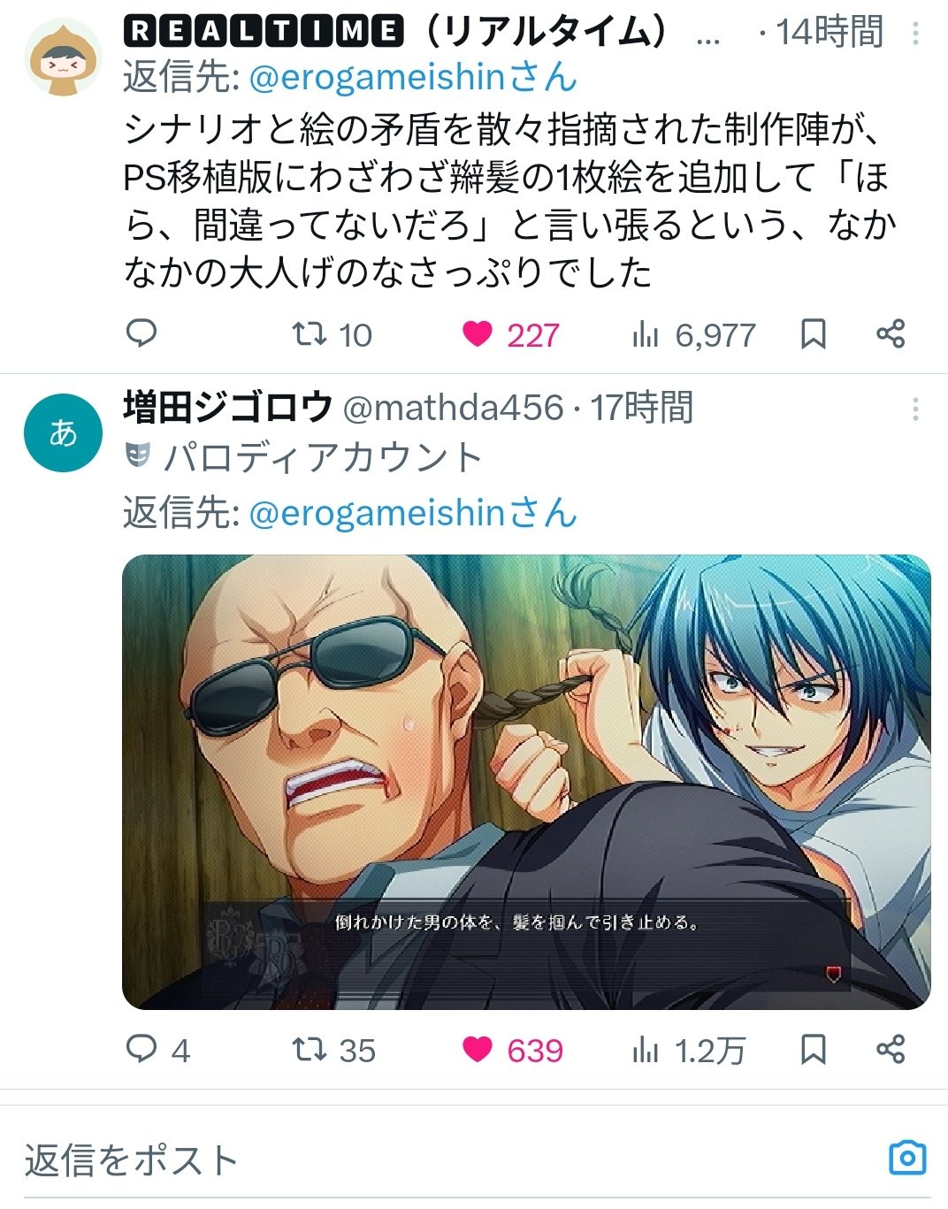Open @erogameishin link in first tweet
Image resolution: width=948 pixels, height=1209 pixels.
coord(377,78)
